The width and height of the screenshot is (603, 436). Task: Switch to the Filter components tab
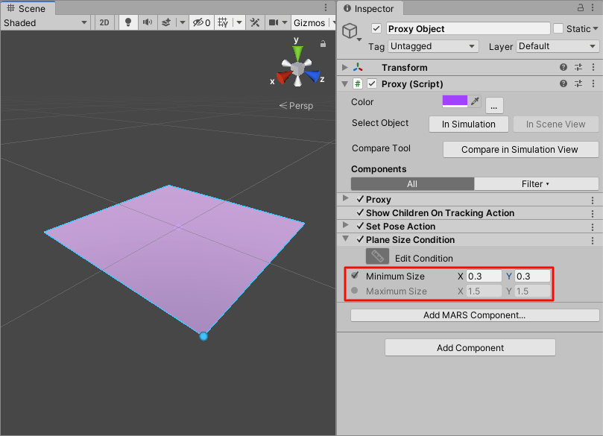point(536,184)
